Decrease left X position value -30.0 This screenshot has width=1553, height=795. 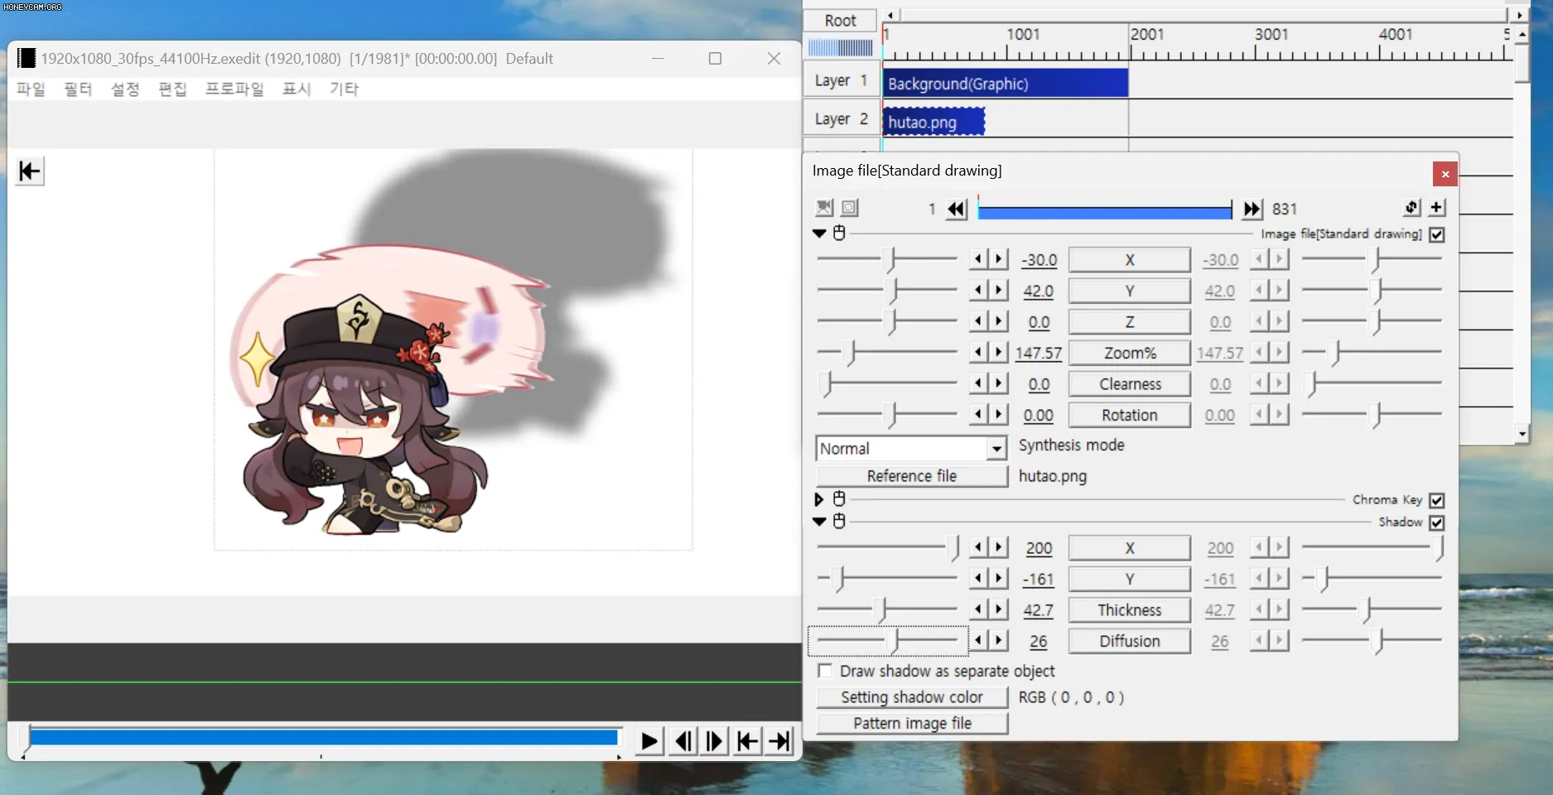[x=978, y=259]
